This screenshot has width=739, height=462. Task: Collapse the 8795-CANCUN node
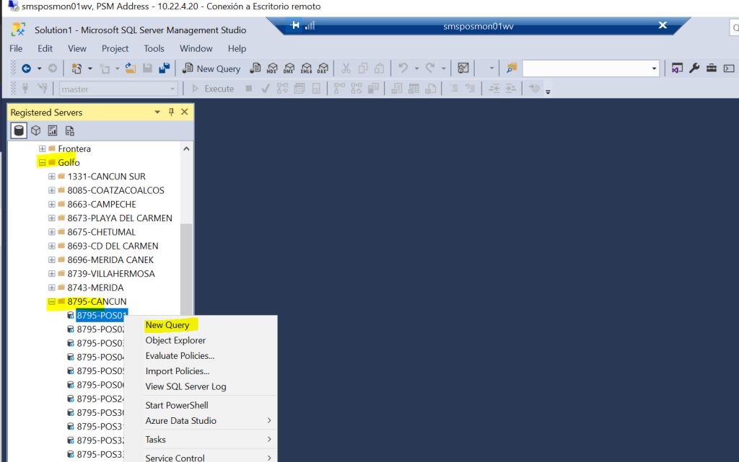52,301
